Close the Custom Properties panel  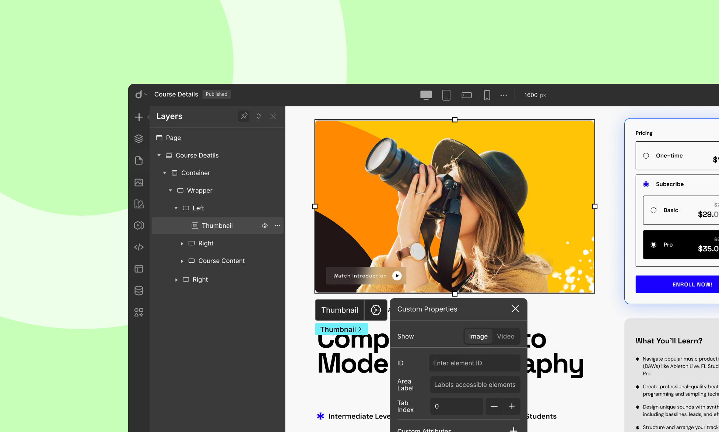(x=515, y=309)
